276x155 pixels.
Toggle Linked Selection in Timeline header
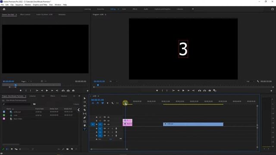[103, 103]
